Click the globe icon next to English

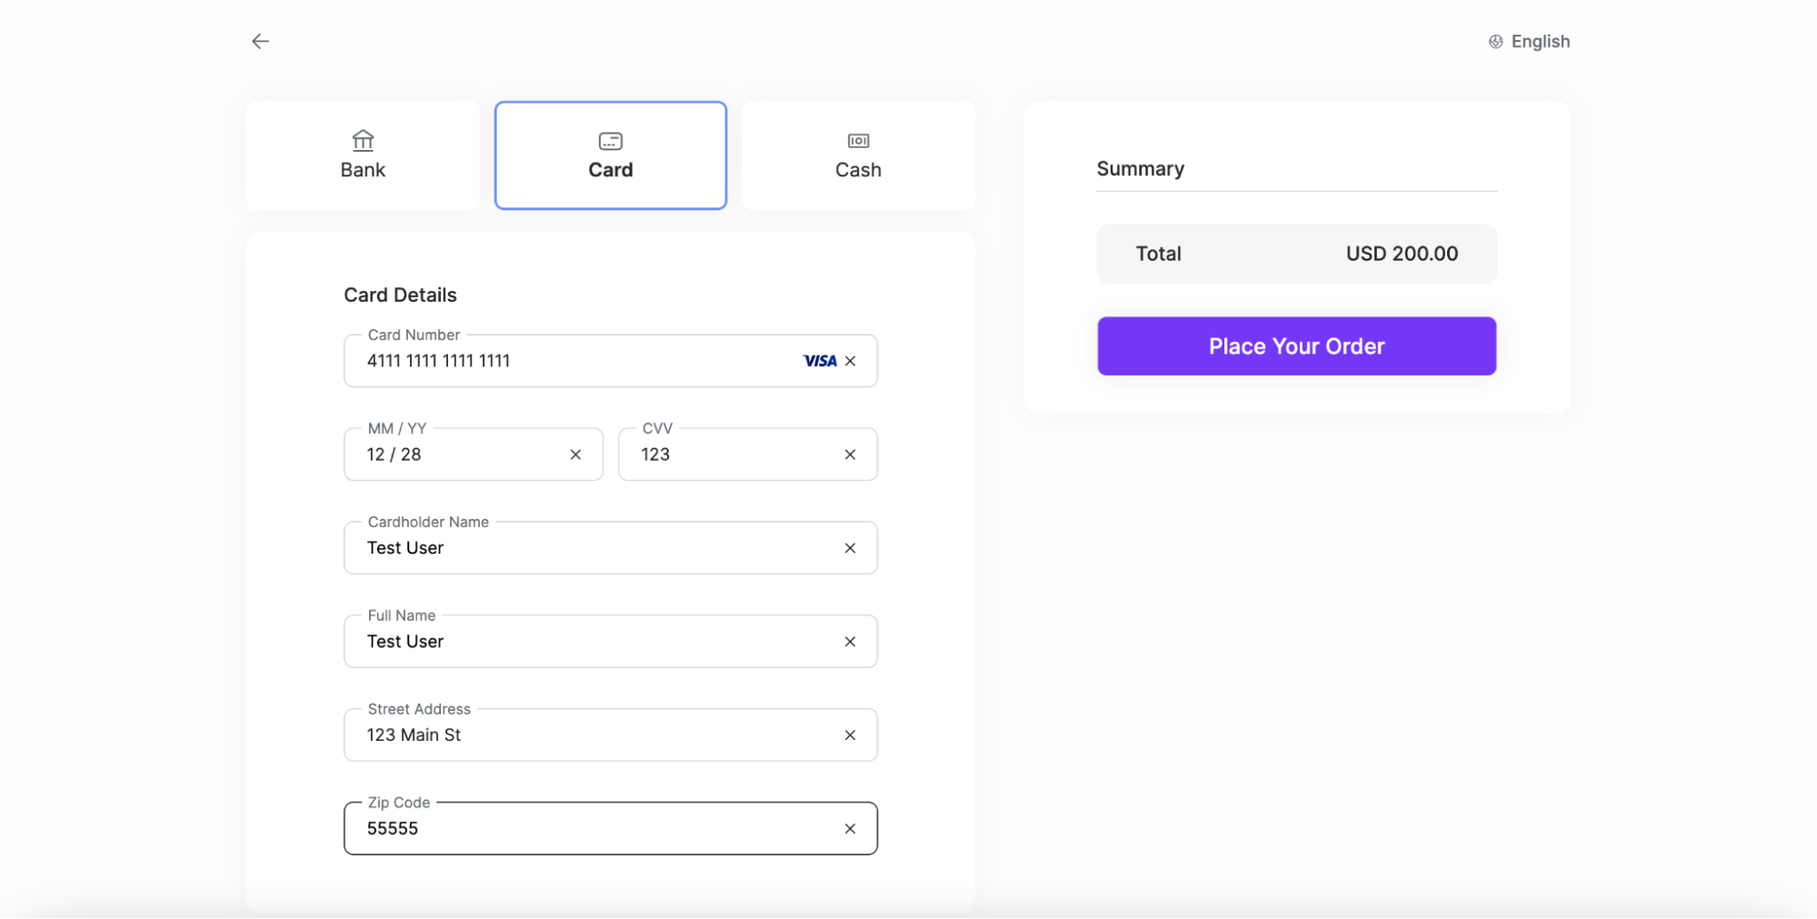(1494, 41)
